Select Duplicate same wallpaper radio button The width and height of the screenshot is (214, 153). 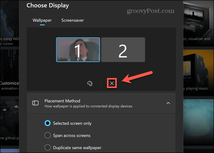pos(48,148)
